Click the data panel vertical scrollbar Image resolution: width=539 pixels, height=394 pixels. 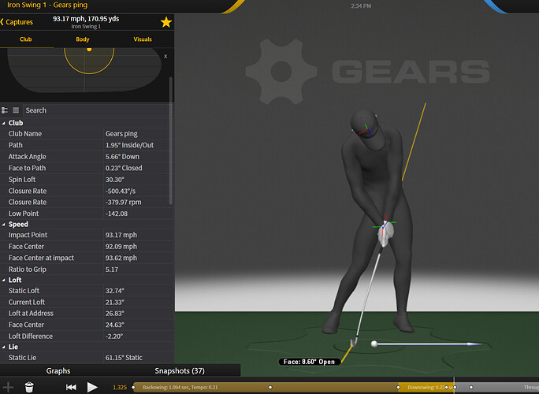pyautogui.click(x=170, y=141)
